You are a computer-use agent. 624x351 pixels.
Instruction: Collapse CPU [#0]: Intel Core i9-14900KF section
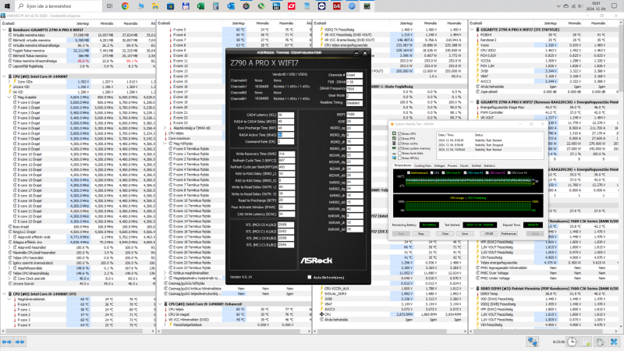[5, 76]
